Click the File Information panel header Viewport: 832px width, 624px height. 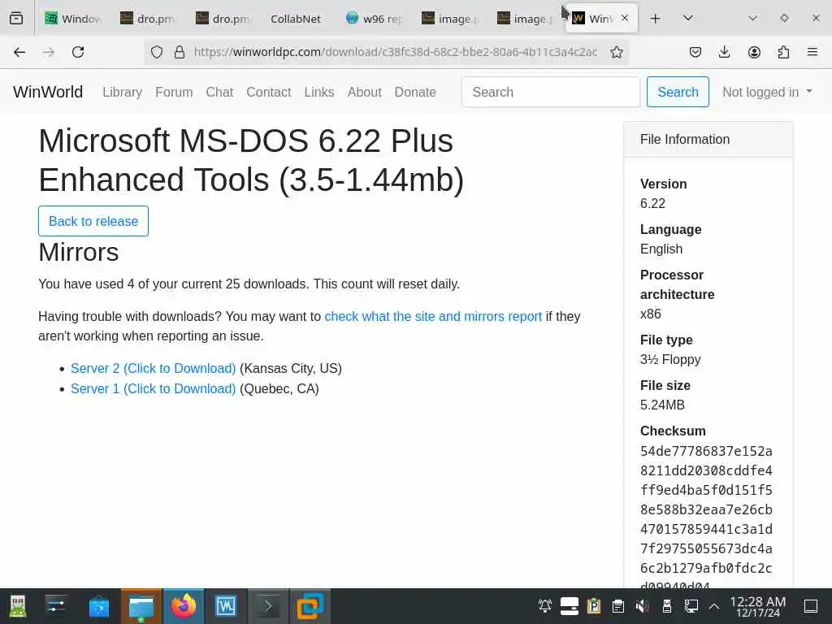[708, 140]
